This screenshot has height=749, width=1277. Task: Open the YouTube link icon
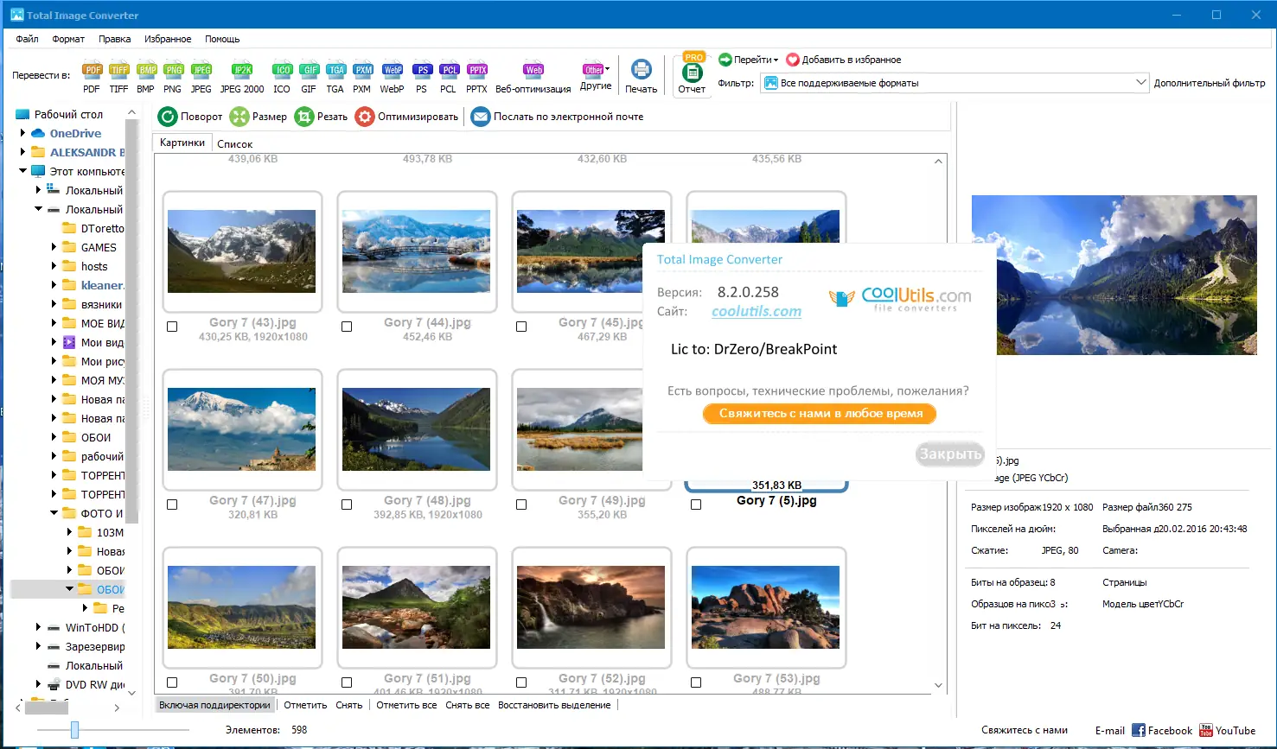[x=1206, y=731]
